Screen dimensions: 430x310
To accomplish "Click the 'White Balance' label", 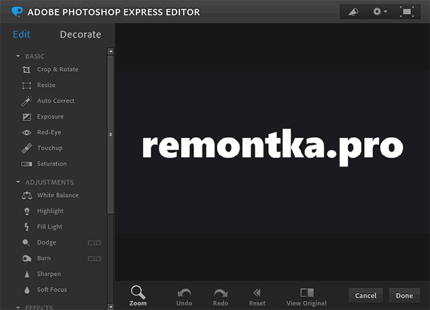I will point(58,195).
